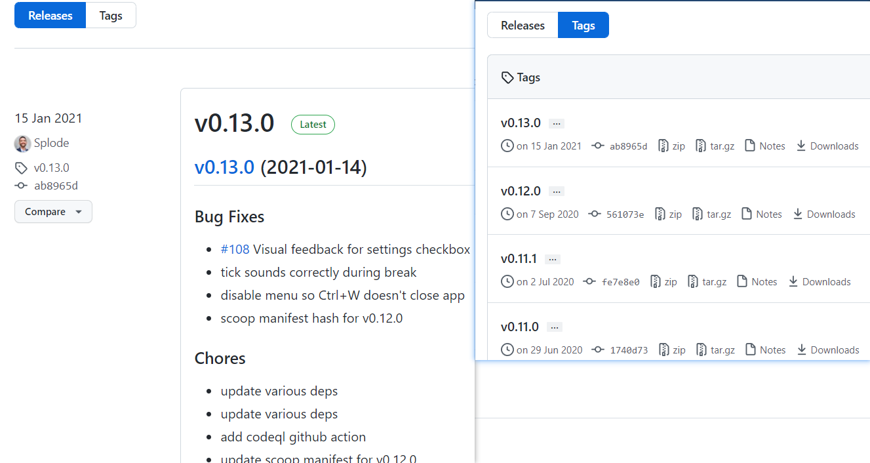The width and height of the screenshot is (870, 463).
Task: Click Splode's avatar image
Action: tap(22, 144)
